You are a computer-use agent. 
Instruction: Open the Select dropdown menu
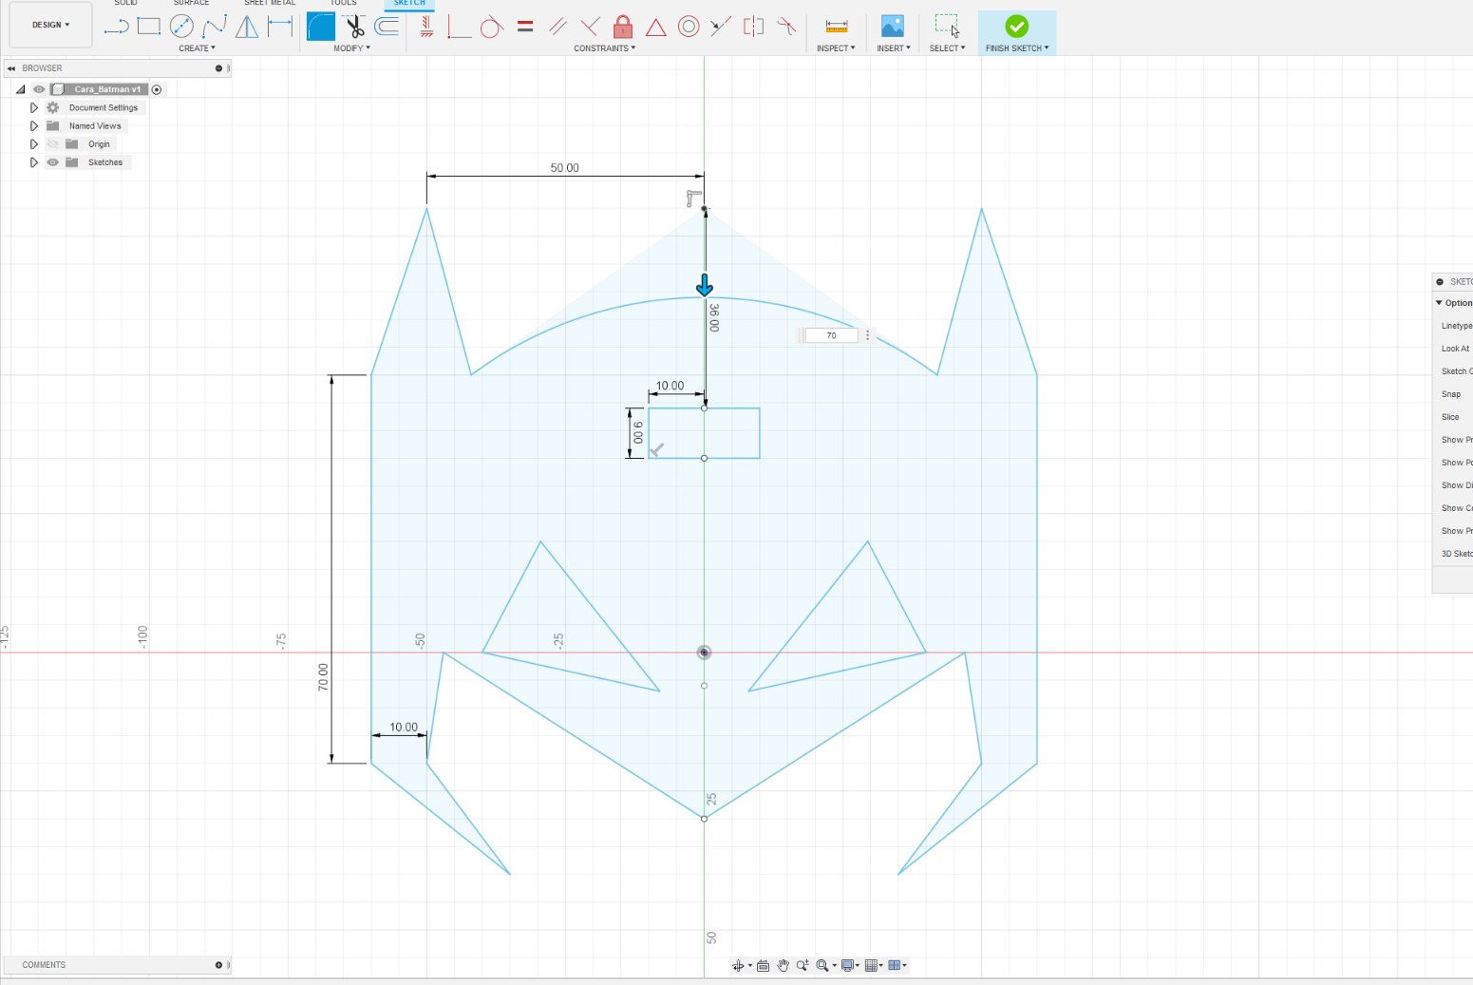(947, 48)
